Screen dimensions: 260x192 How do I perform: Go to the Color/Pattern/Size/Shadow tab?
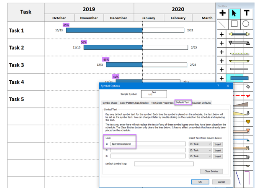click(x=134, y=102)
